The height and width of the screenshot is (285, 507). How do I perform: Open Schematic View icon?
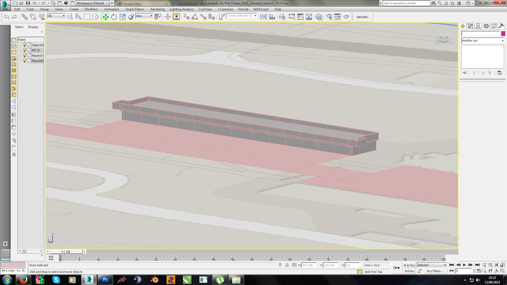coord(309,17)
